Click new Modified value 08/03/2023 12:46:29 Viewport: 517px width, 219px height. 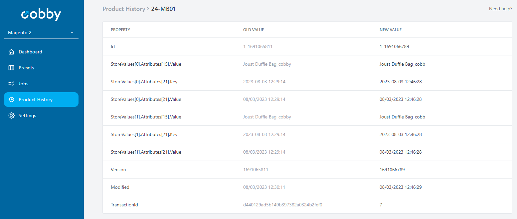(401, 187)
